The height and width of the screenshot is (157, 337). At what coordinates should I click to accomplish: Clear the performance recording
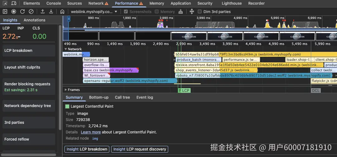tap(31, 11)
